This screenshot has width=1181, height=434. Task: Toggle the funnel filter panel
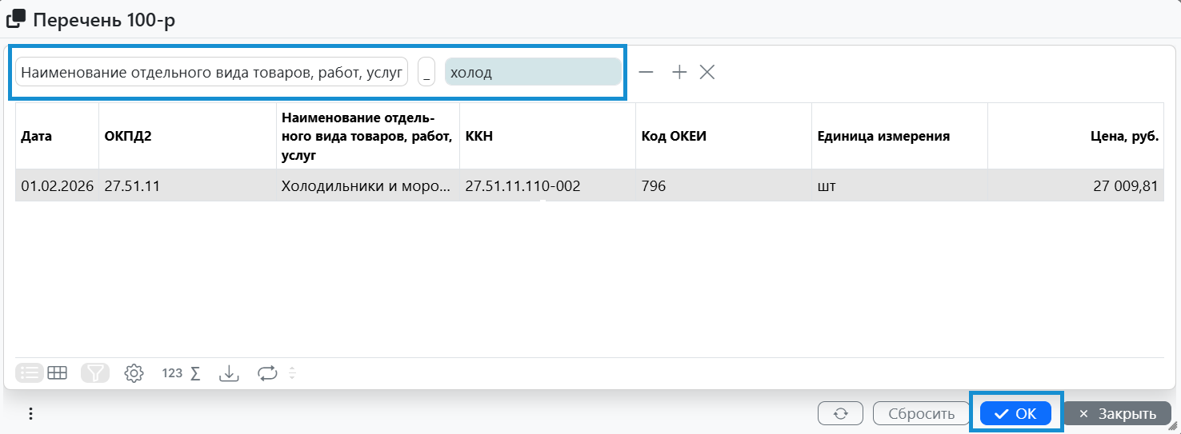coord(95,372)
